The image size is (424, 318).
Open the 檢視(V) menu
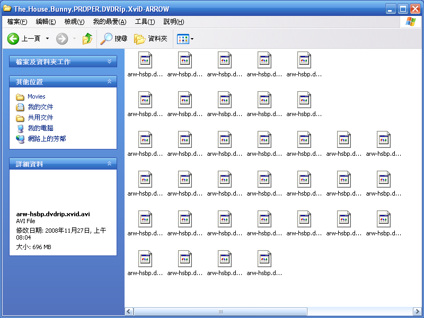[74, 22]
